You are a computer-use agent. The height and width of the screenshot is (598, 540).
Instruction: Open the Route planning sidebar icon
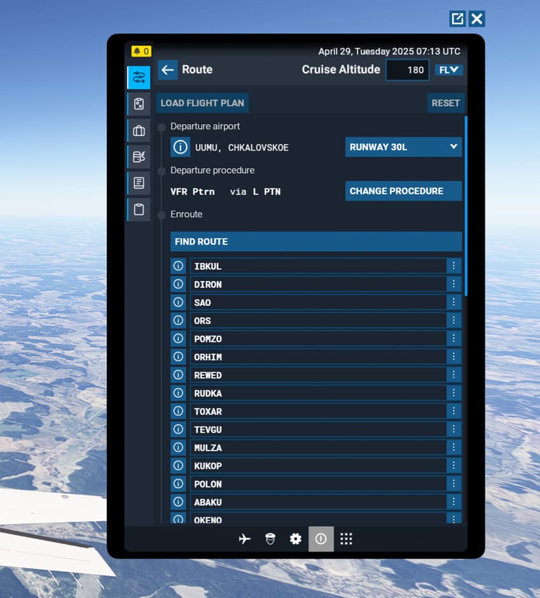(139, 77)
